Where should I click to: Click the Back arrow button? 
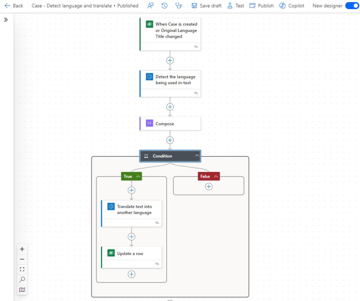[14, 6]
